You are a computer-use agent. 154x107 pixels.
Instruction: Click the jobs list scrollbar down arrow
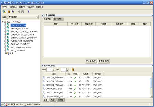click(151, 96)
